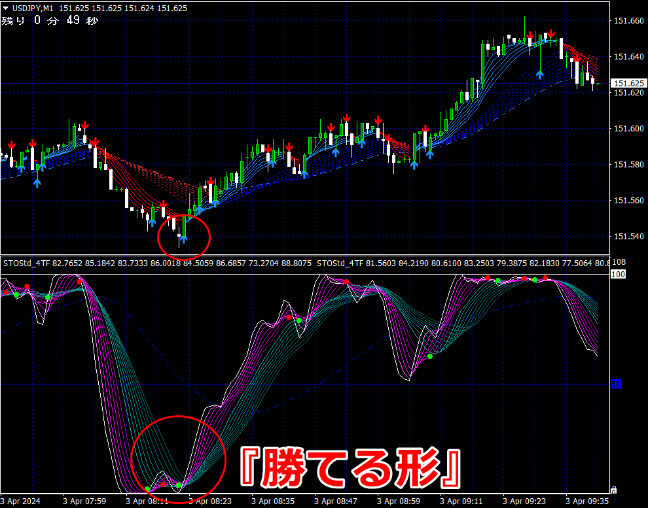Viewport: 648px width, 508px height.
Task: Click the 3 Apr 09:23 time label
Action: (x=524, y=501)
